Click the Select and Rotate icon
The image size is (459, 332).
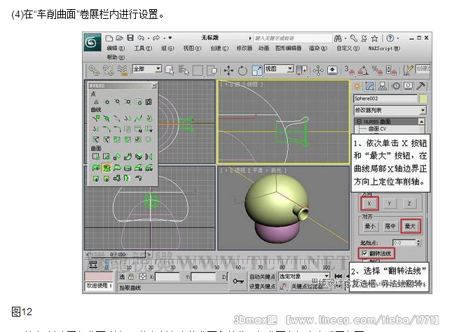click(x=242, y=70)
